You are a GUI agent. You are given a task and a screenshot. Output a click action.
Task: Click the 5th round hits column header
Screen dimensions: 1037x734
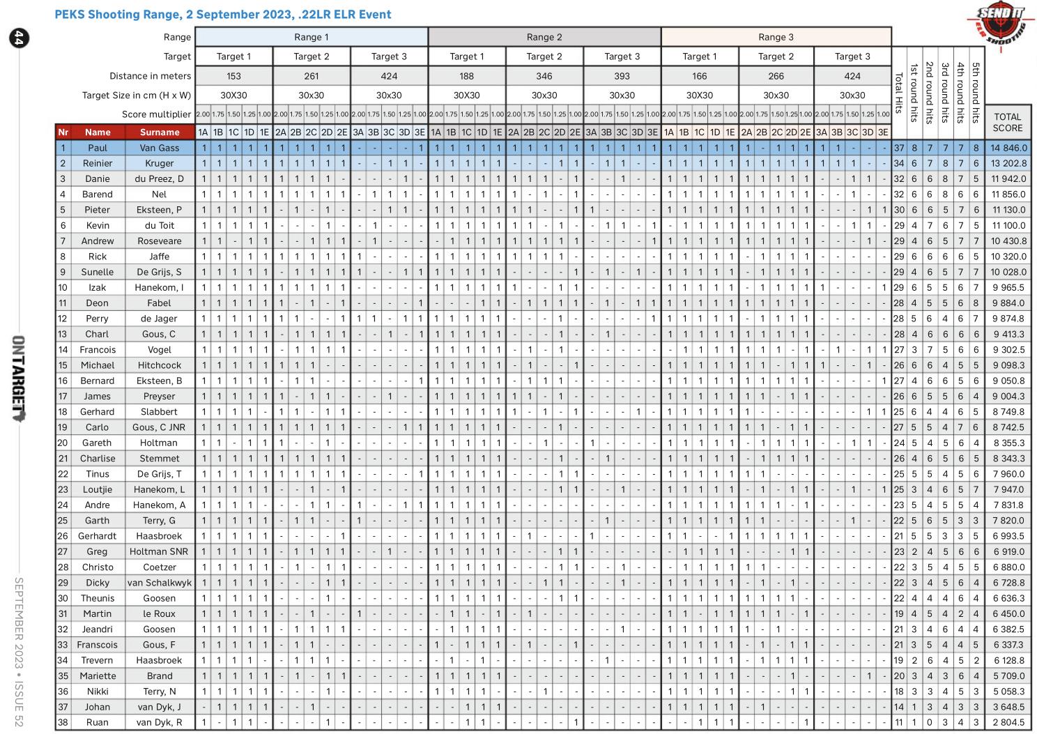pyautogui.click(x=976, y=91)
